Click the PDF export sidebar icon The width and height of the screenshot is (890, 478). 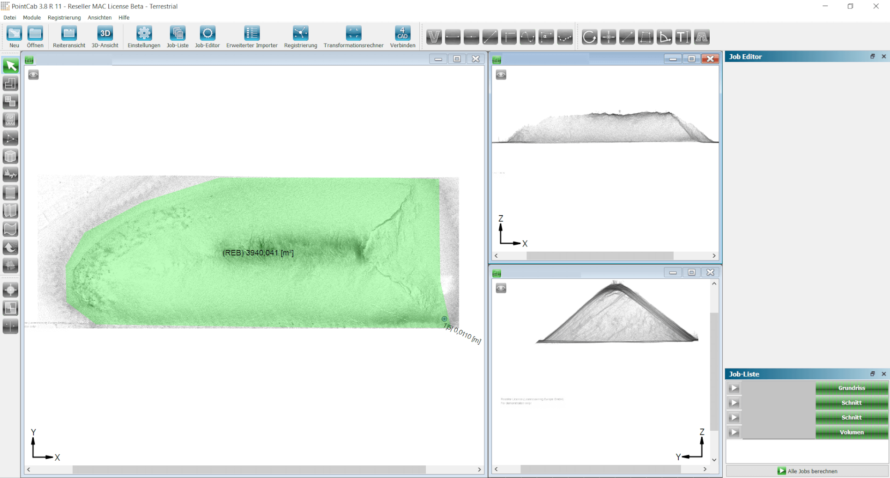pos(10,120)
